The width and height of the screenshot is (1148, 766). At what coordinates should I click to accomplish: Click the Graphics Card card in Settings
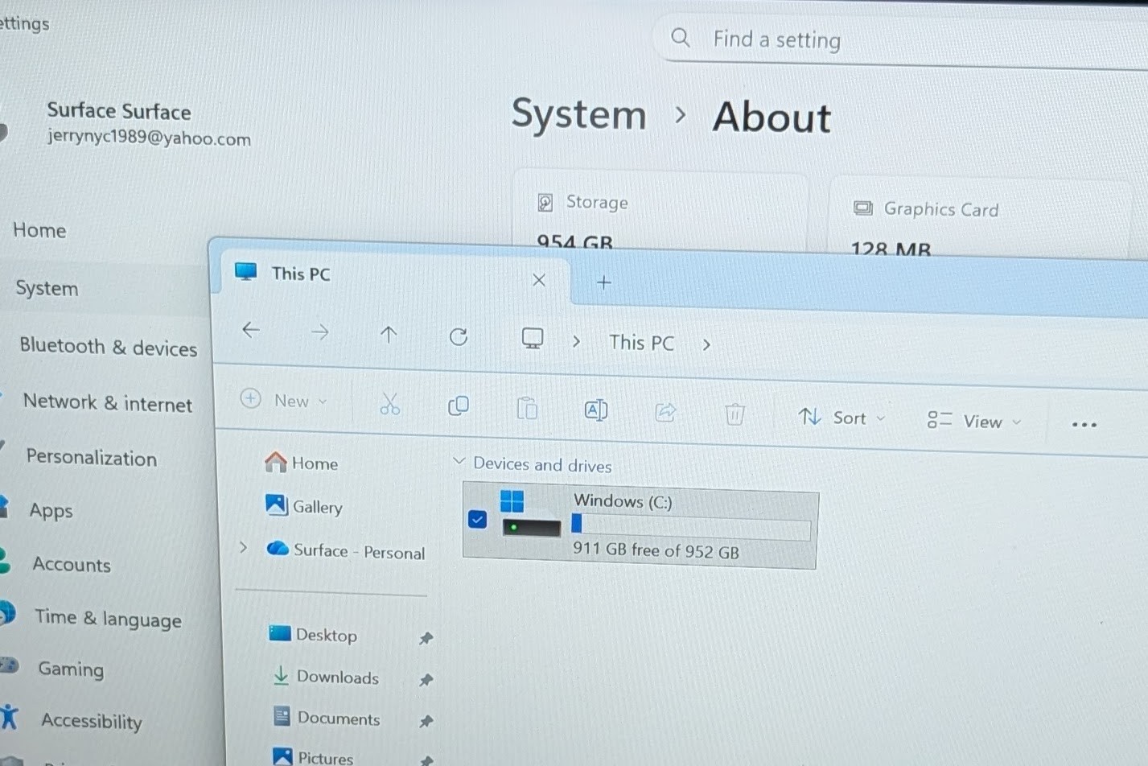click(981, 216)
